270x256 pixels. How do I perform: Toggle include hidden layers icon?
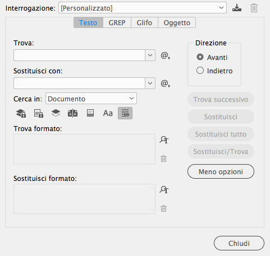(56, 113)
